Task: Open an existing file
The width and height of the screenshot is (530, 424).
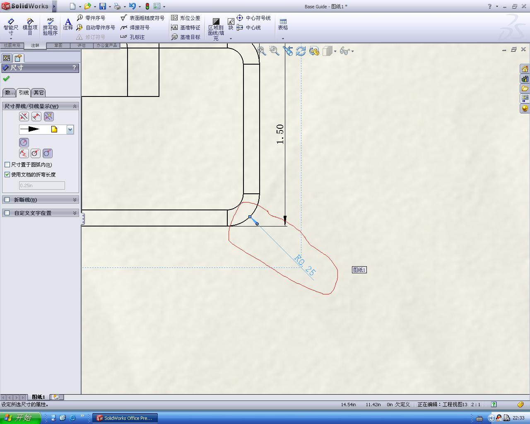Action: (x=87, y=6)
